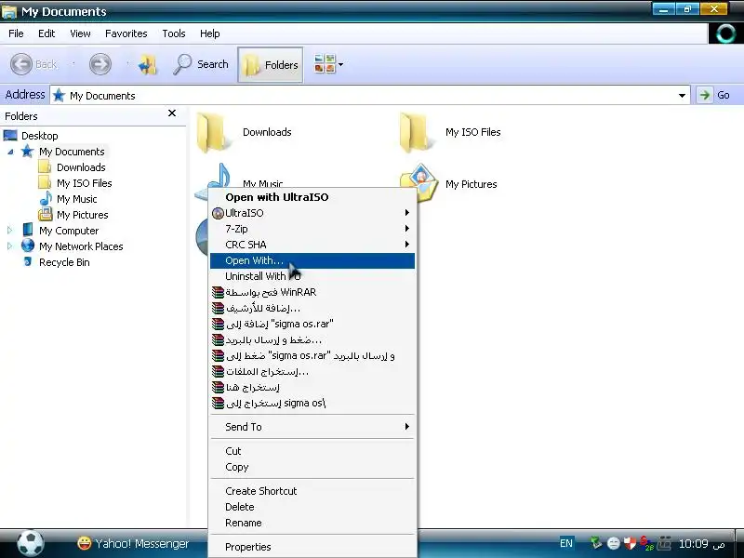Choose Rename in the context menu
744x558 pixels.
tap(312, 523)
